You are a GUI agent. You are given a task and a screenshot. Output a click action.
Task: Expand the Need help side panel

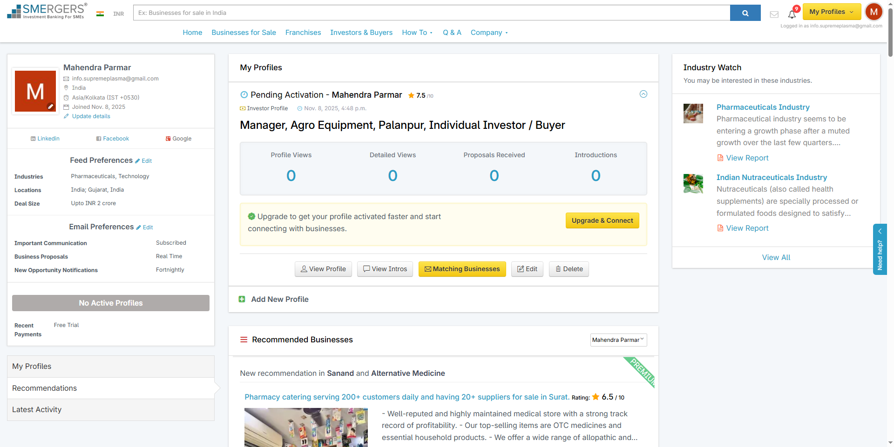[880, 249]
